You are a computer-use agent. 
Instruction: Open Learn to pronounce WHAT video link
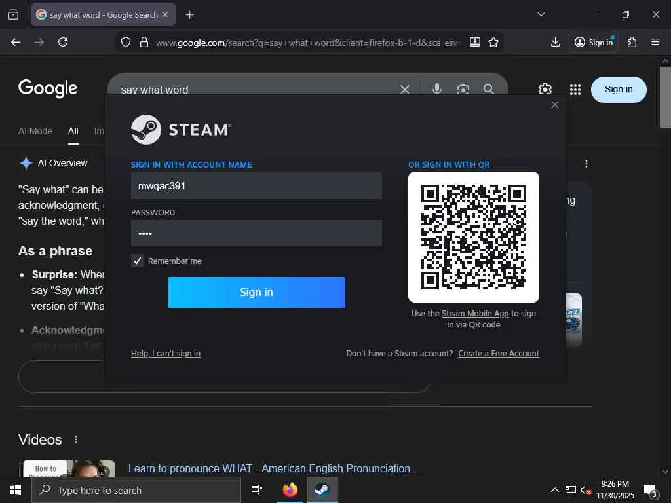(x=275, y=468)
